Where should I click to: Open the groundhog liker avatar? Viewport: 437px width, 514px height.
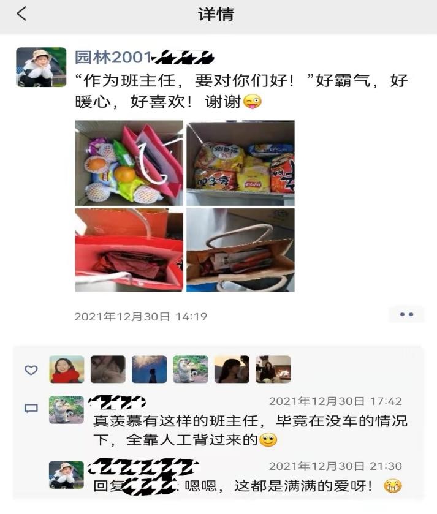191,369
